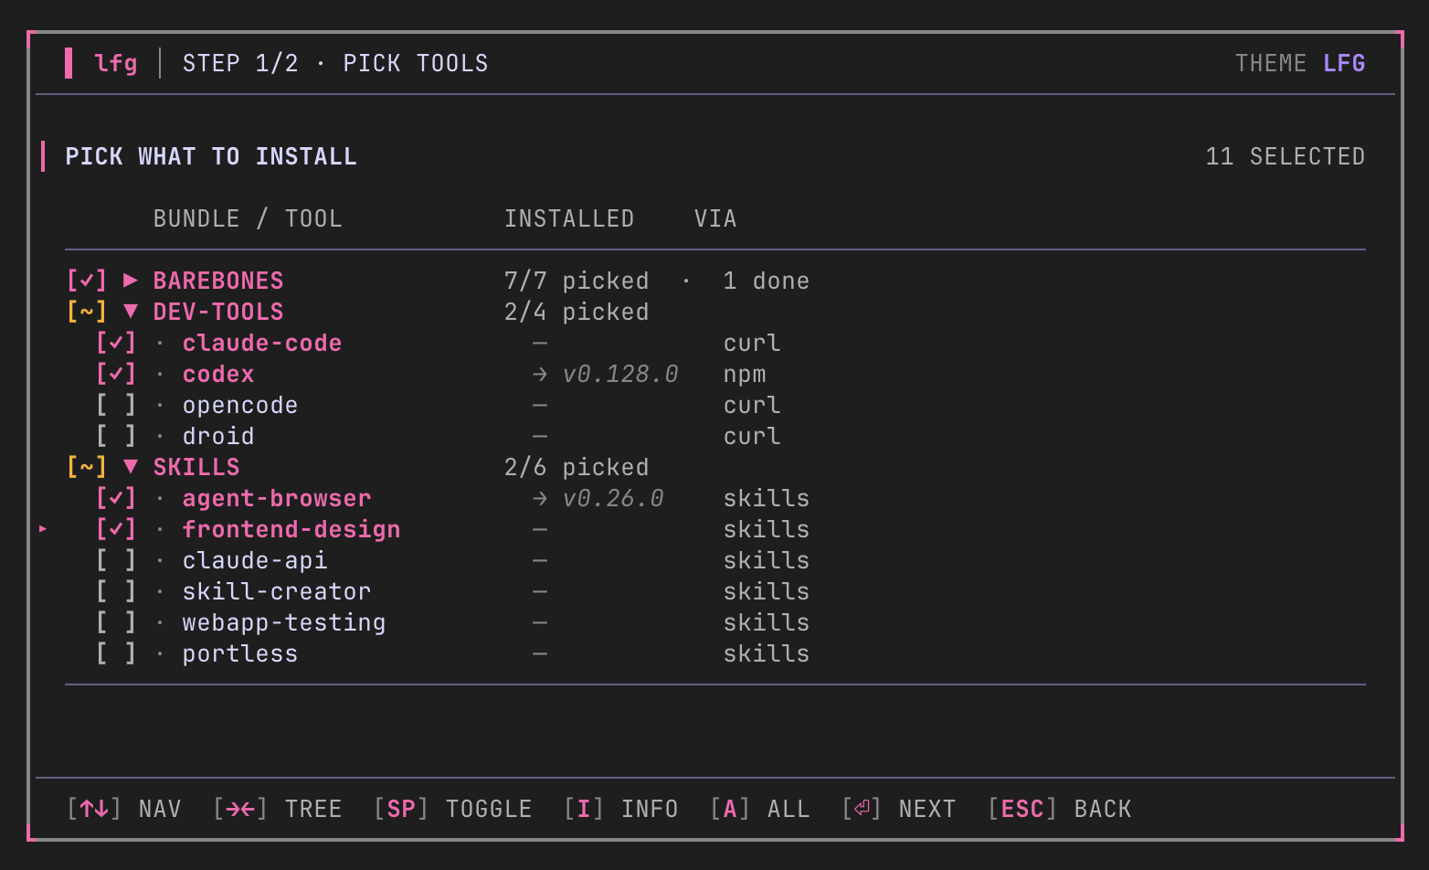Viewport: 1429px width, 870px height.
Task: Check the portless checkbox
Action: tap(116, 653)
